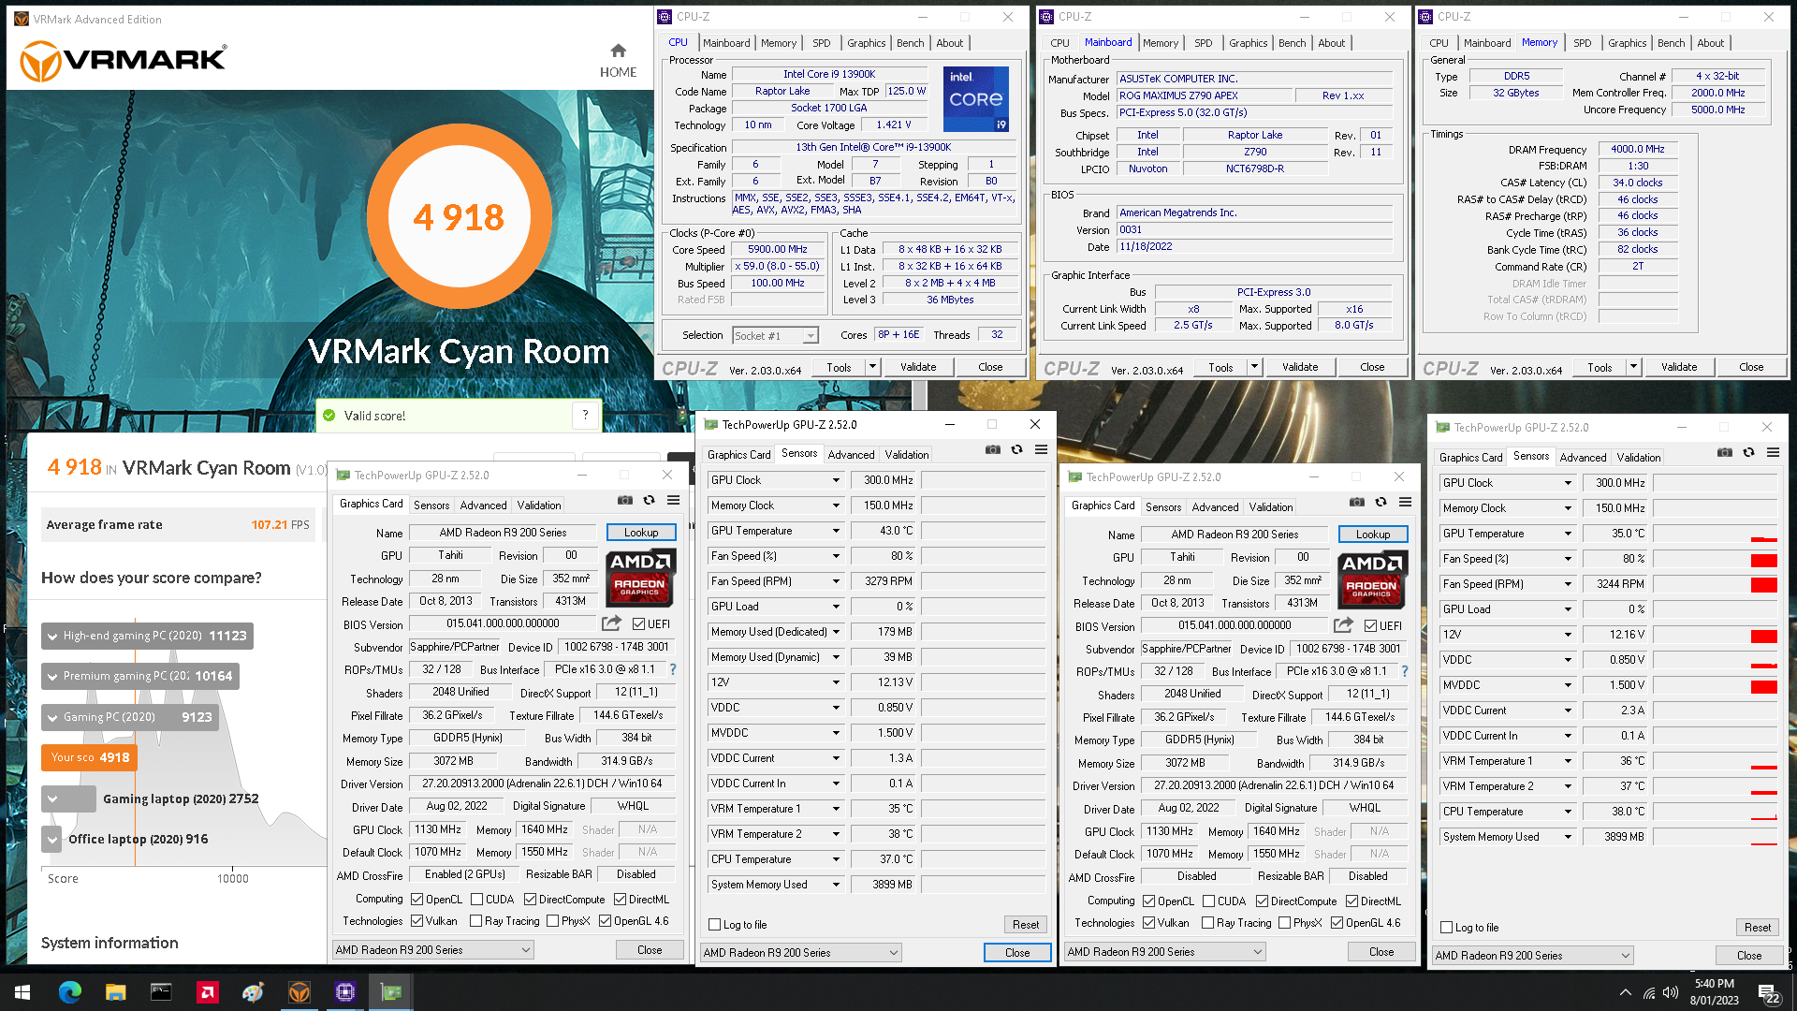Switch to VRMark via taskbar icon

click(x=299, y=991)
